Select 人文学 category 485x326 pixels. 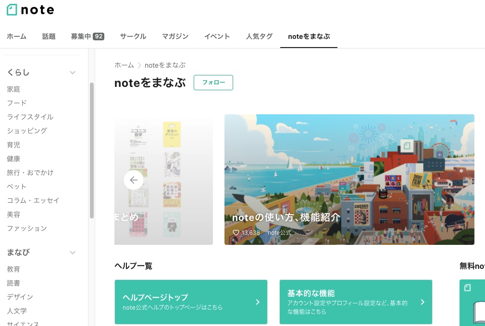[17, 311]
